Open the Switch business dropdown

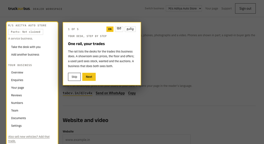tap(184, 9)
